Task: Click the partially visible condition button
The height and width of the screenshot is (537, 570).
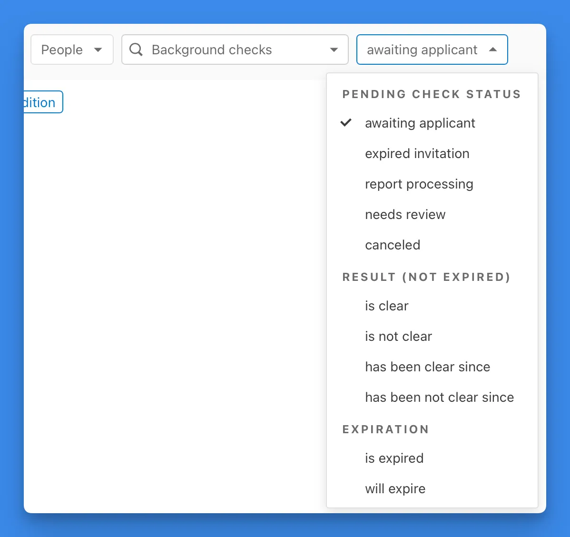Action: [x=43, y=102]
